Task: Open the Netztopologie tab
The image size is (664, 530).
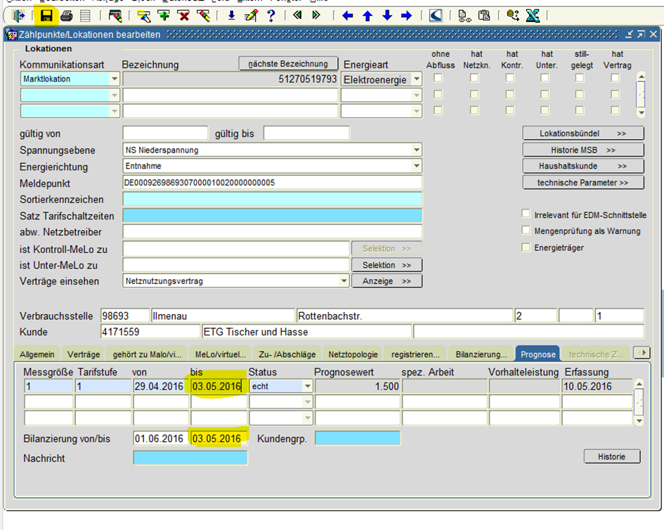Action: pyautogui.click(x=353, y=355)
